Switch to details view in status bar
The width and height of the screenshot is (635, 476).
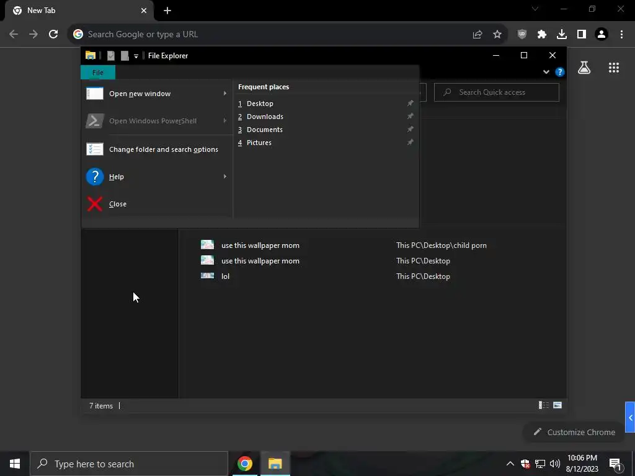pyautogui.click(x=543, y=405)
